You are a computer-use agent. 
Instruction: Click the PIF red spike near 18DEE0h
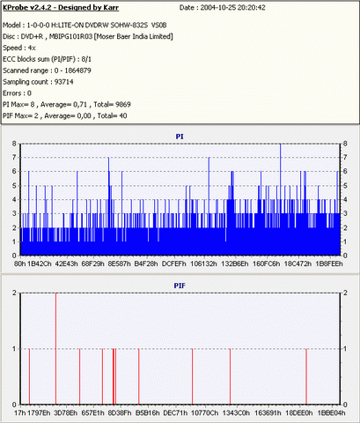tap(306, 376)
